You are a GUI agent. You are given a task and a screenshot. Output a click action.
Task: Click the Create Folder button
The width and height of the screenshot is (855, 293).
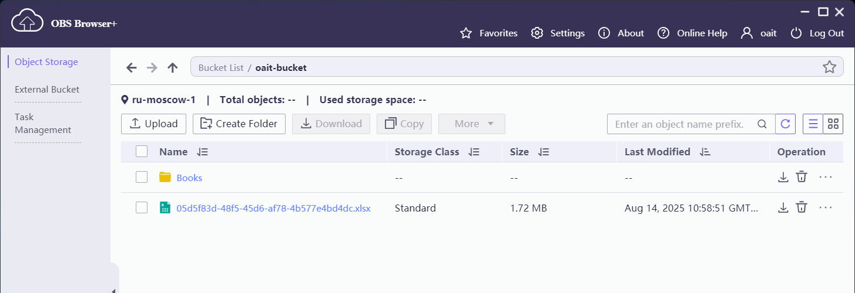click(239, 124)
